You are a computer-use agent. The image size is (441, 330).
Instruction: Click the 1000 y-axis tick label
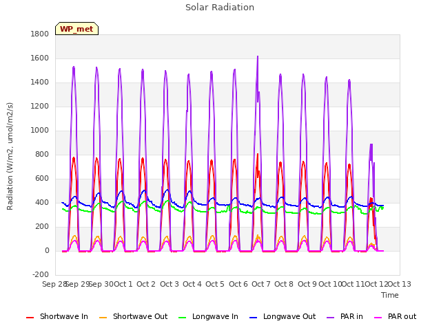pyautogui.click(x=40, y=131)
